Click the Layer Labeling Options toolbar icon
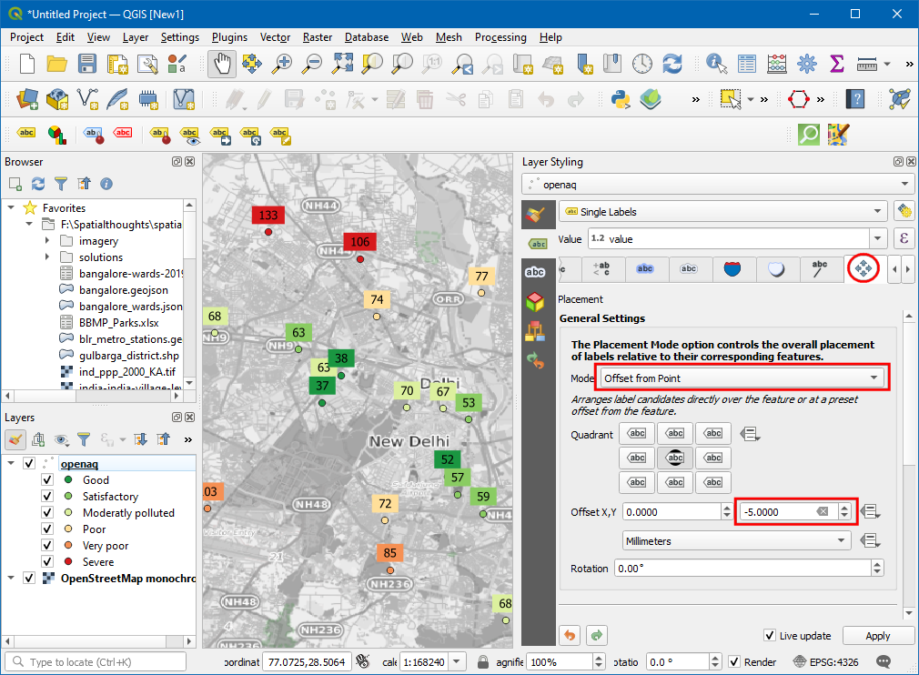This screenshot has height=675, width=919. pyautogui.click(x=26, y=134)
